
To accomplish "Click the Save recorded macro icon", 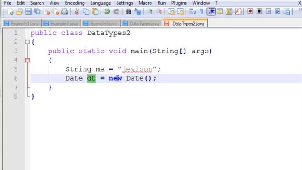I will (x=287, y=12).
